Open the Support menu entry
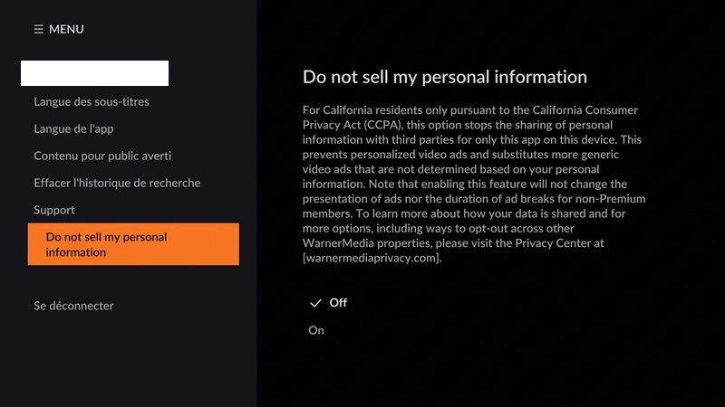 [54, 210]
